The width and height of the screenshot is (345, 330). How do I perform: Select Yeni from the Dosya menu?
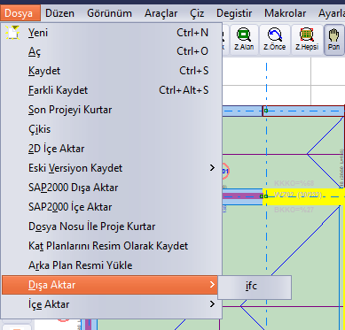112,33
